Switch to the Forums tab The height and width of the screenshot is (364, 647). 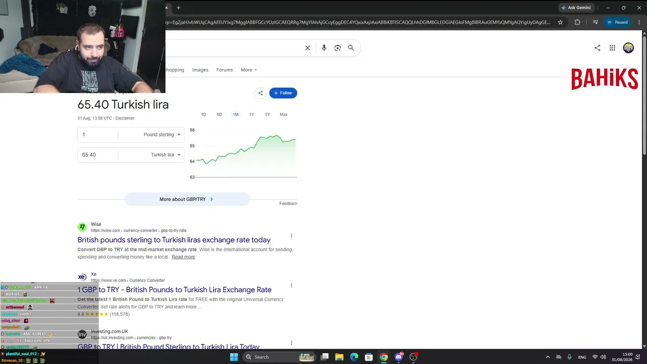[224, 70]
